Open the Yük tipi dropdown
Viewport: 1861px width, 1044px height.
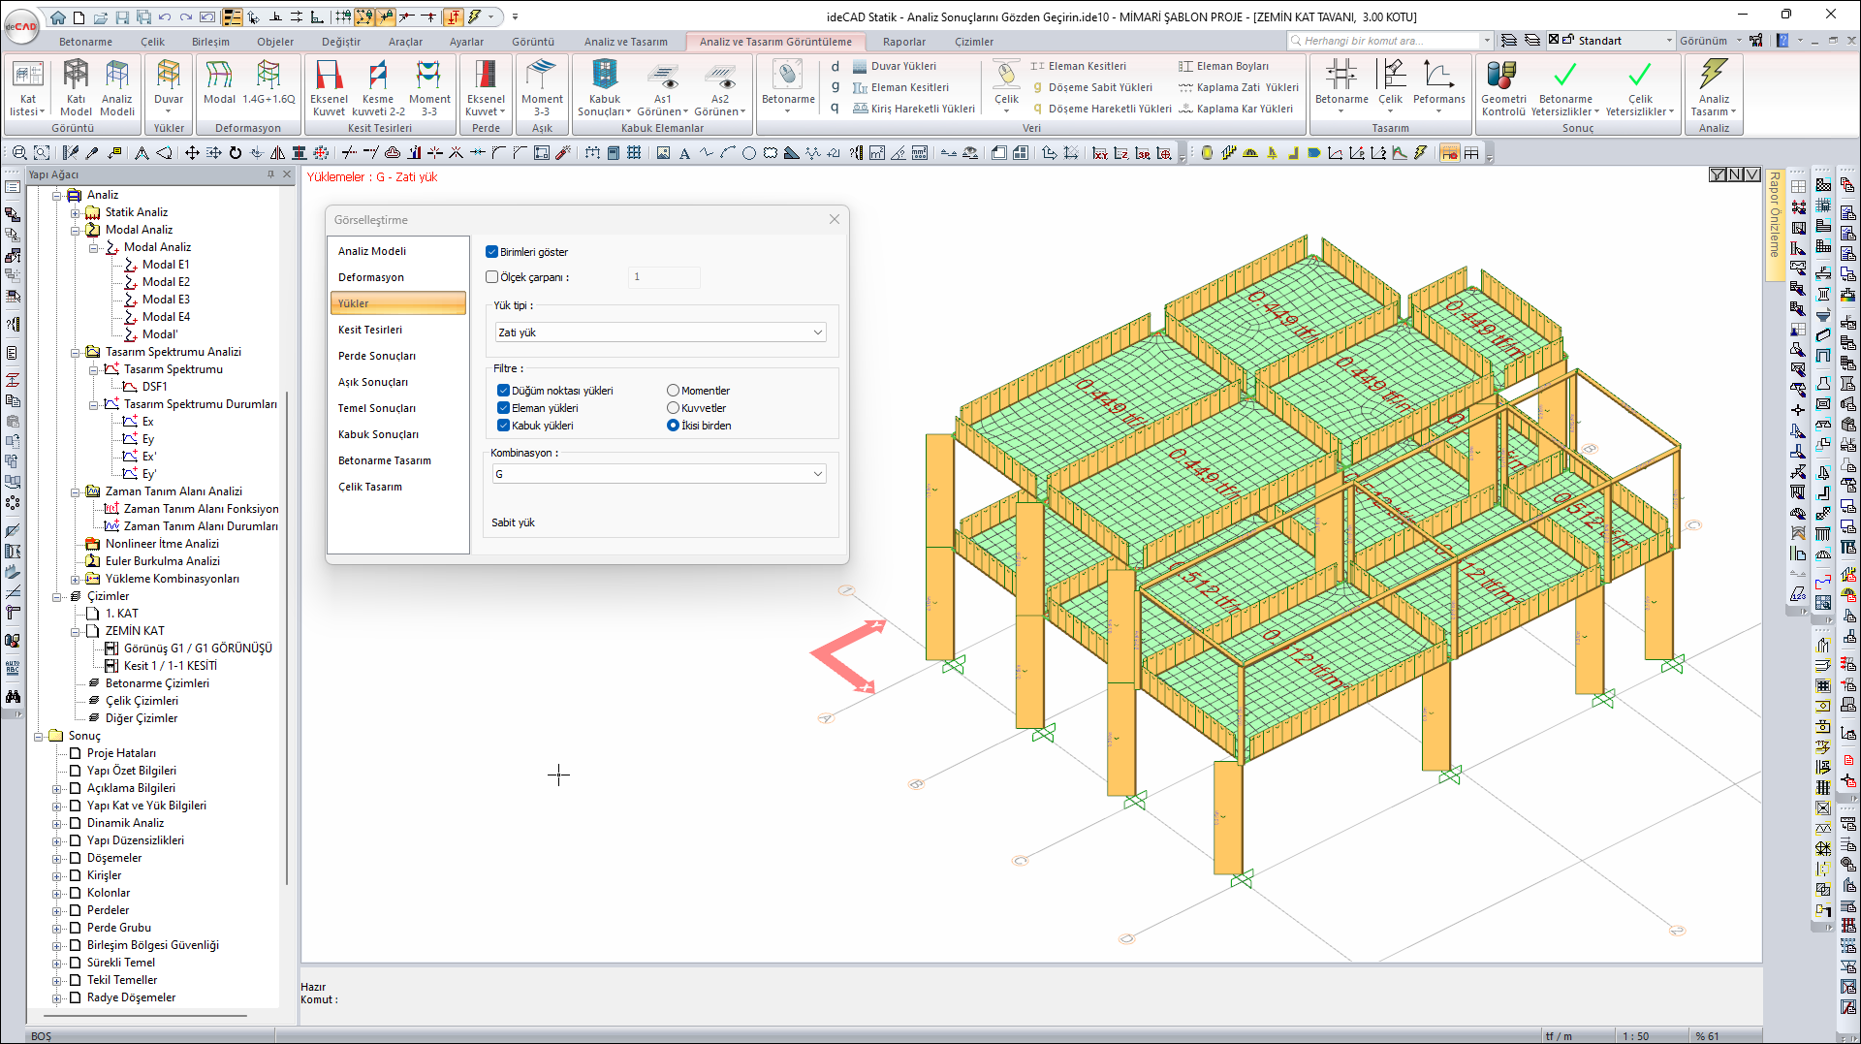point(659,332)
